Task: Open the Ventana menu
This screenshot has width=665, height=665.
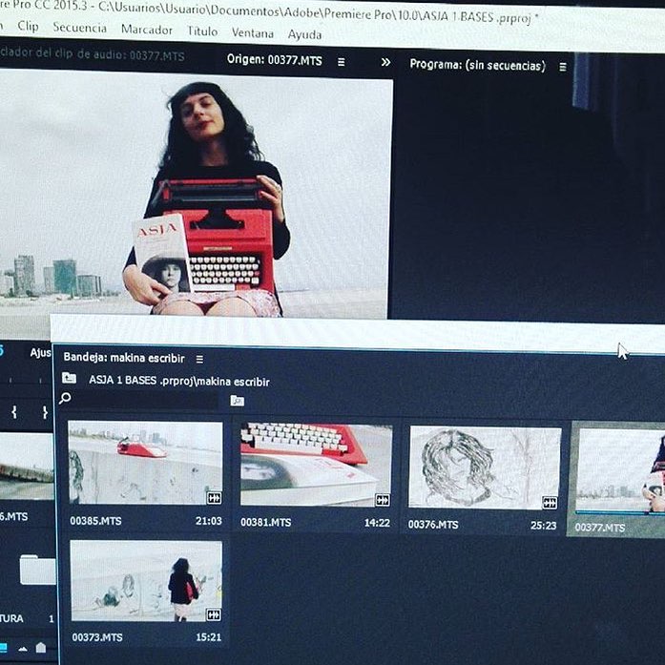Action: coord(252,33)
